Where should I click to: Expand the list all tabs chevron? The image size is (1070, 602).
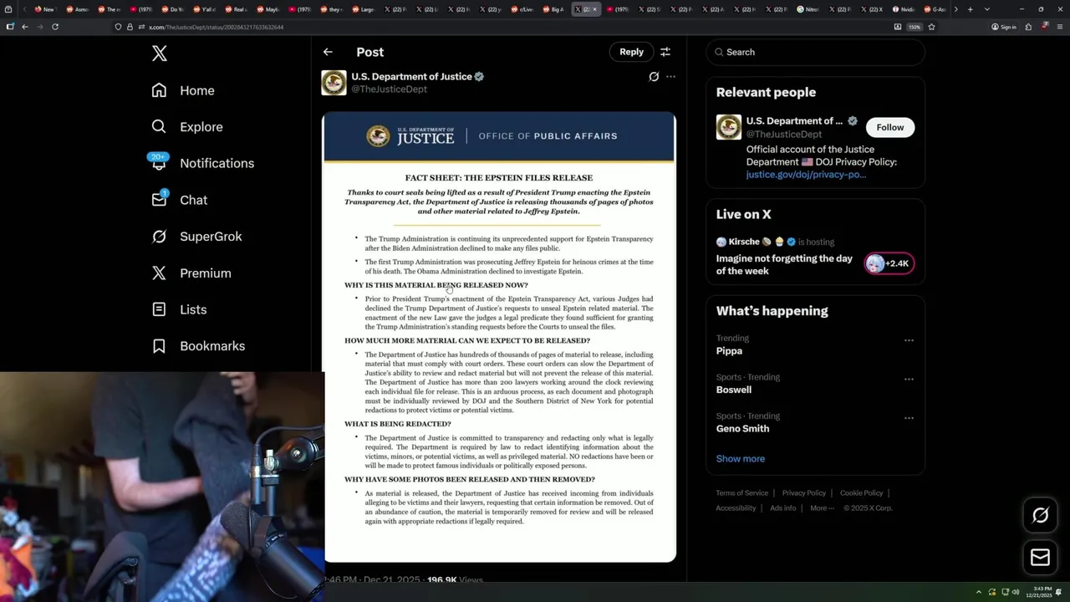click(x=987, y=9)
